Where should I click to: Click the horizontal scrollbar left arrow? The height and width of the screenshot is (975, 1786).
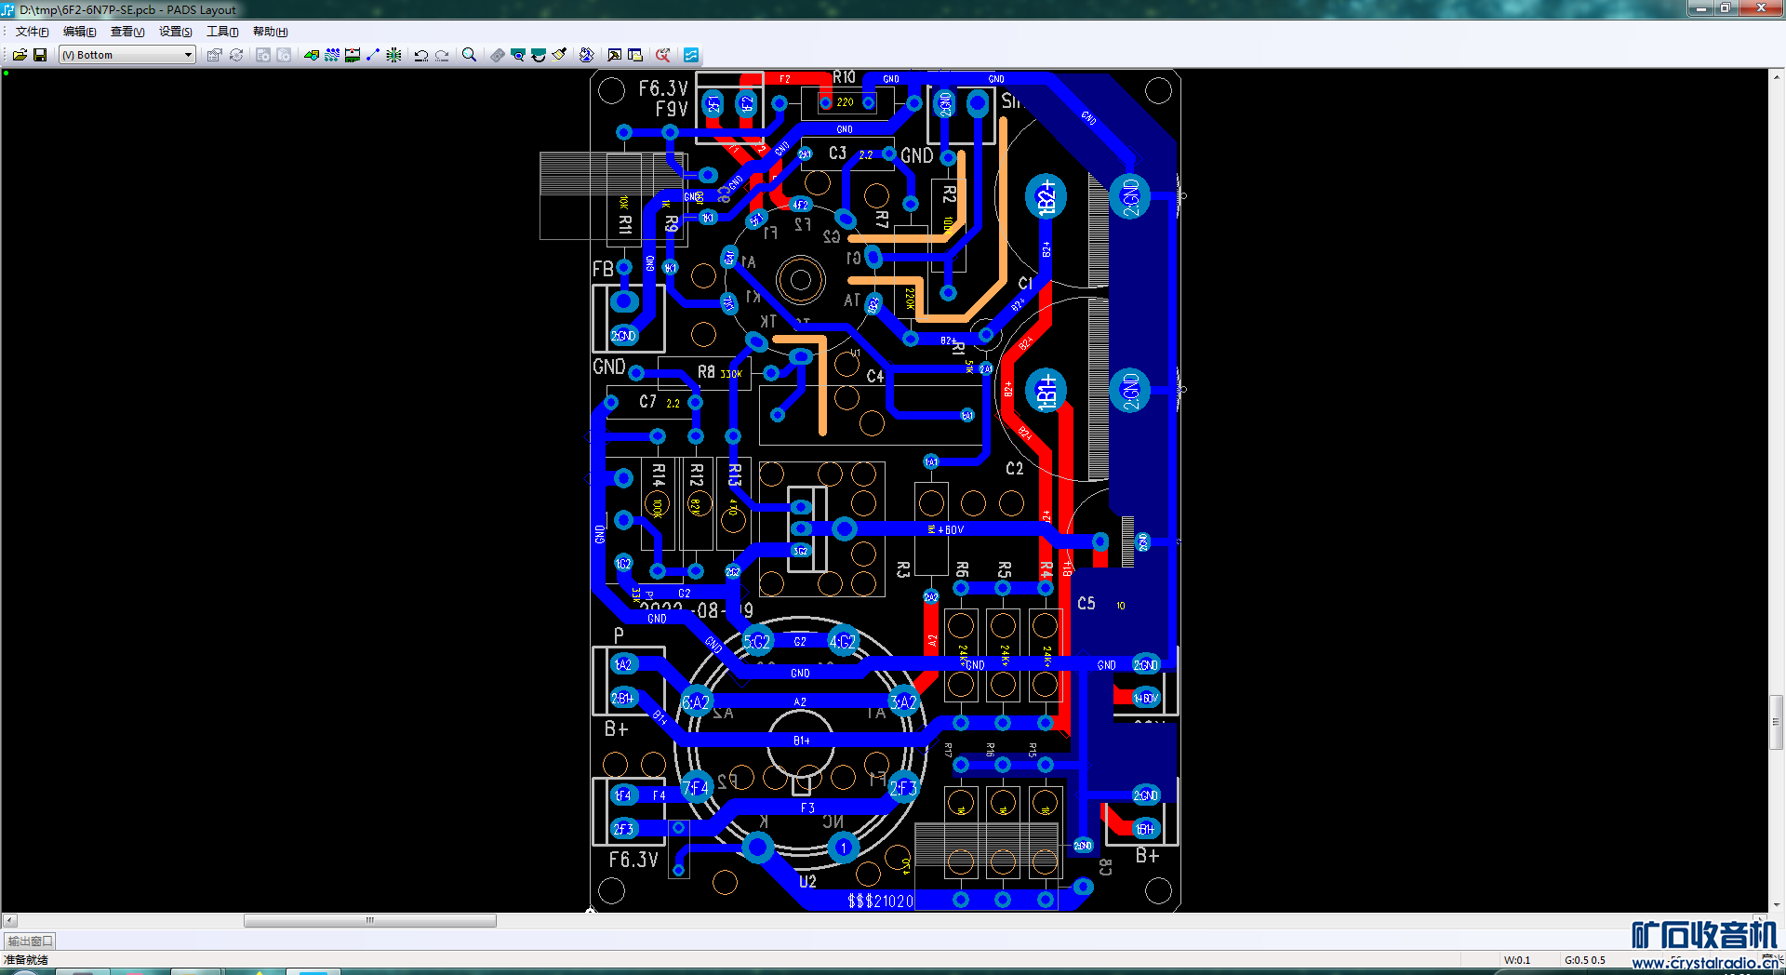point(9,921)
